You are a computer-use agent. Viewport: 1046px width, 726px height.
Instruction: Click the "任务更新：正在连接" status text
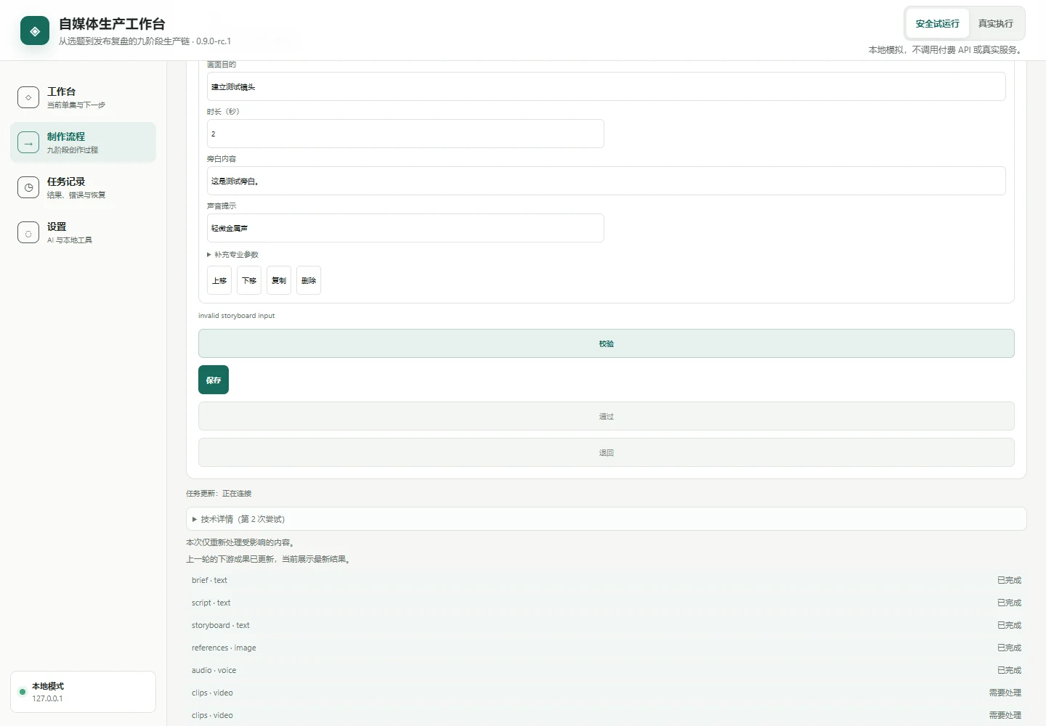[x=219, y=494]
